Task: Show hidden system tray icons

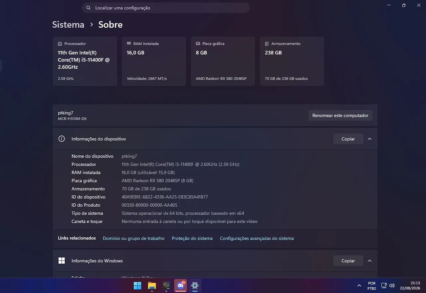Action: click(x=359, y=286)
